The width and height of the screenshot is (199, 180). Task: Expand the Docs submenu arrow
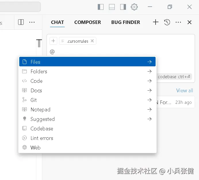pyautogui.click(x=150, y=91)
